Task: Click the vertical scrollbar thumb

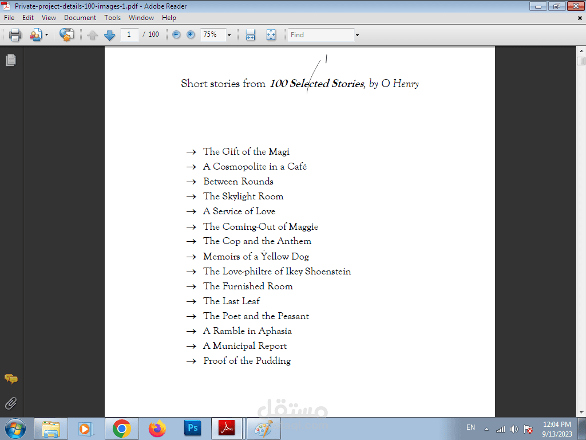Action: click(581, 61)
